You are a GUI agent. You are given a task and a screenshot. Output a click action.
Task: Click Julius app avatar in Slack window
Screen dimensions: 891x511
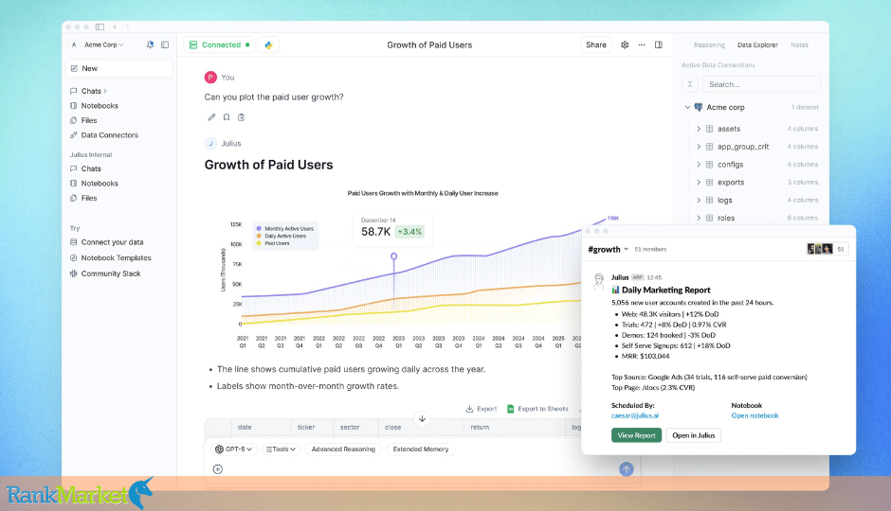(x=598, y=281)
